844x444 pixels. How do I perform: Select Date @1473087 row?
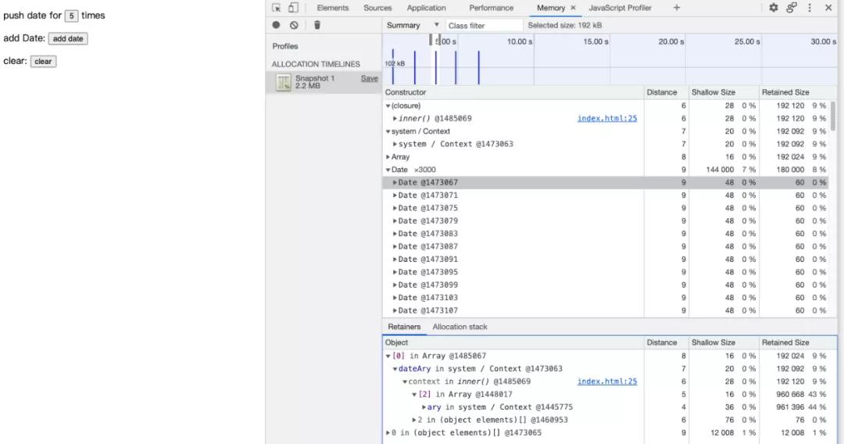tap(606, 246)
